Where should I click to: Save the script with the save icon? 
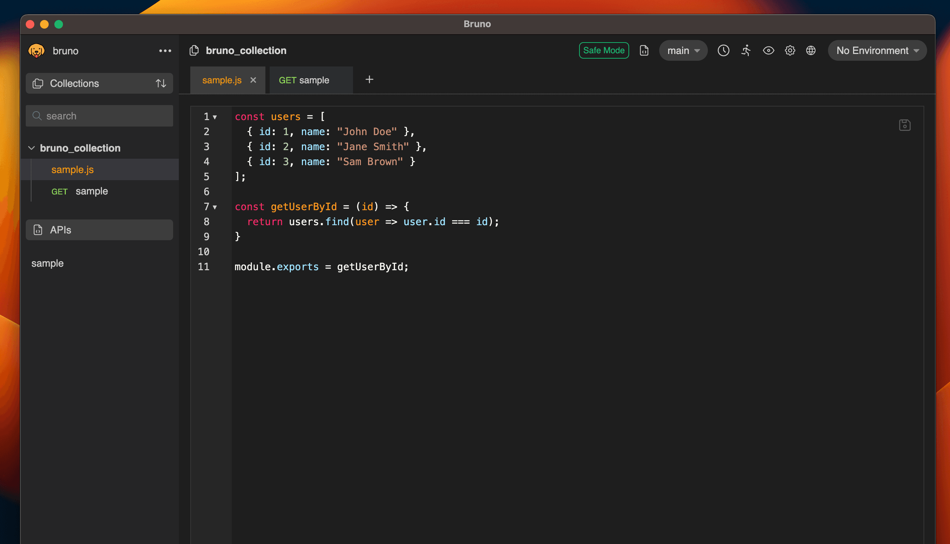point(905,125)
